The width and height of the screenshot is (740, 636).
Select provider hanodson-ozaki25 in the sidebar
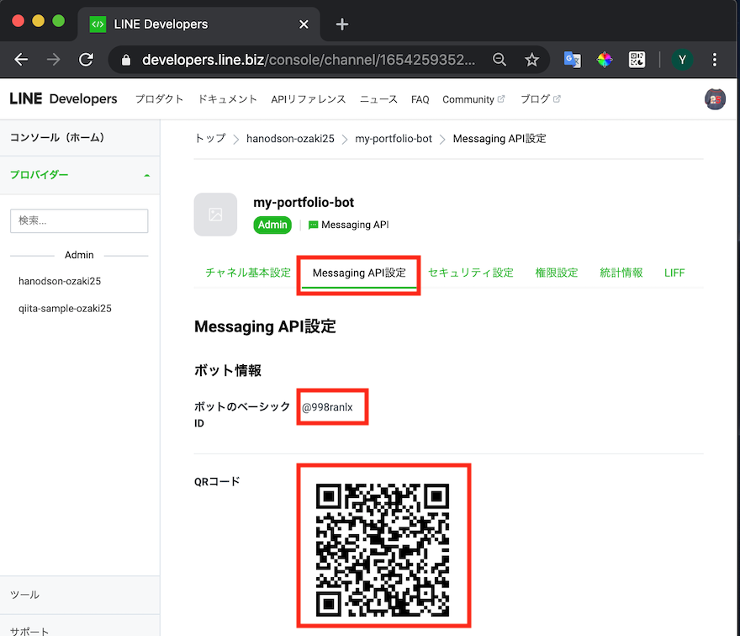(x=60, y=281)
